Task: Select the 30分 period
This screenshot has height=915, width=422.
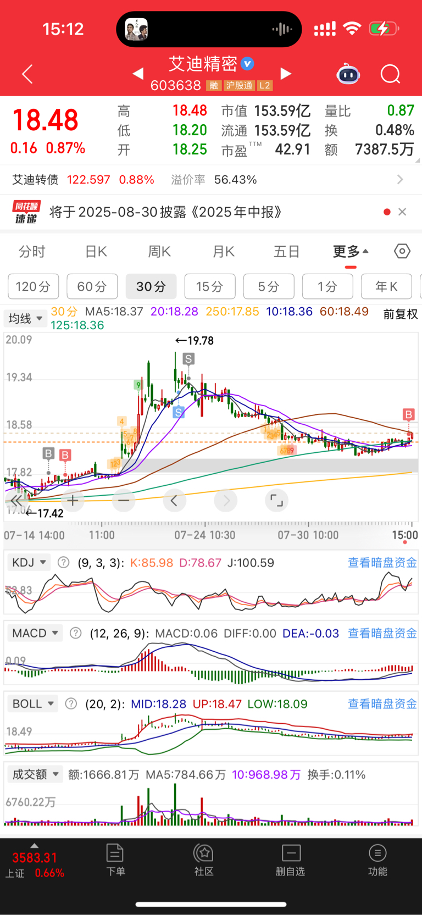Action: click(151, 286)
